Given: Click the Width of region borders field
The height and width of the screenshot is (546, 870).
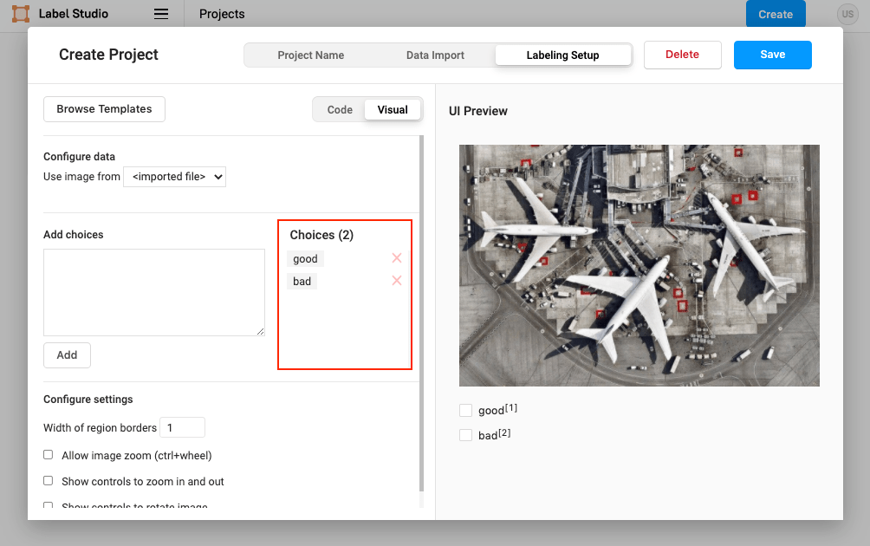Looking at the screenshot, I should 183,428.
